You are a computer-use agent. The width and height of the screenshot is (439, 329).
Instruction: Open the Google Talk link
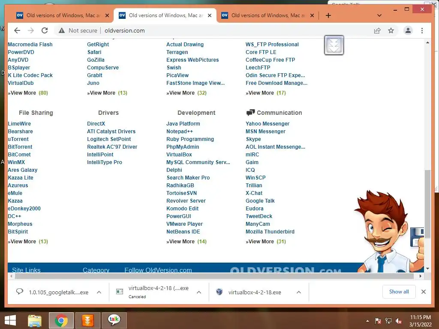tap(260, 201)
